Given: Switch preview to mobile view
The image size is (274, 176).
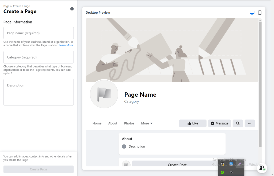Looking at the screenshot, I should [x=260, y=12].
